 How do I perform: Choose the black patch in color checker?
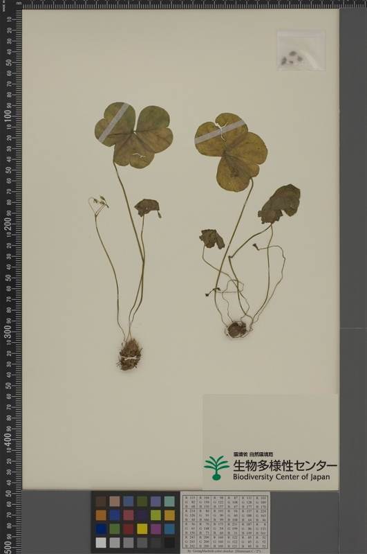coord(169,542)
